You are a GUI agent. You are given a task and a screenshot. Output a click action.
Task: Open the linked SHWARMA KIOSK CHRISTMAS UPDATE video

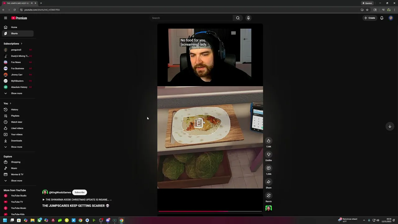pyautogui.click(x=77, y=200)
